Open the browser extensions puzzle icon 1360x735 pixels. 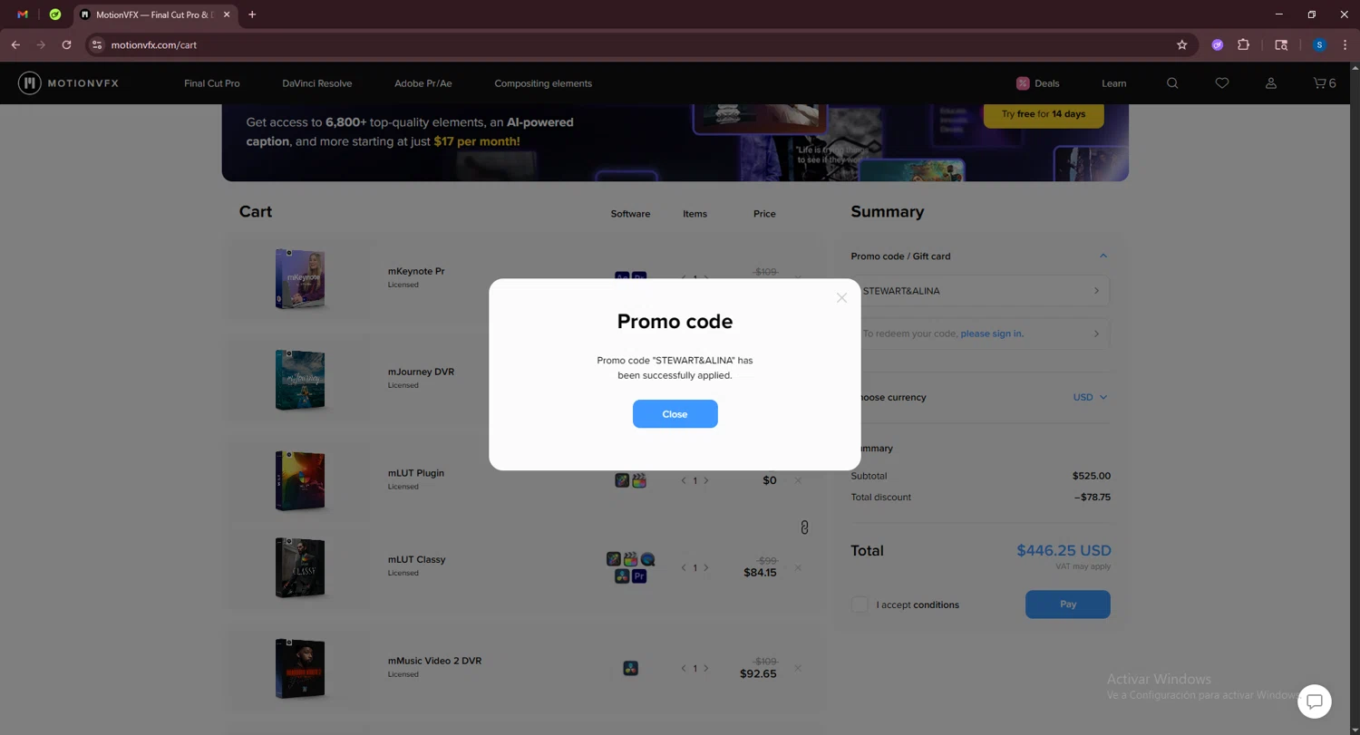1243,44
